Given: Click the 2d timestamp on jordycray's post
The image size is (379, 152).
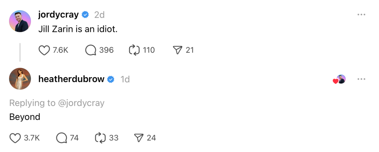Looking at the screenshot, I should pos(99,15).
